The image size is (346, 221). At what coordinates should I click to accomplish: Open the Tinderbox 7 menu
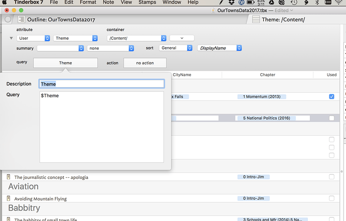point(29,2)
